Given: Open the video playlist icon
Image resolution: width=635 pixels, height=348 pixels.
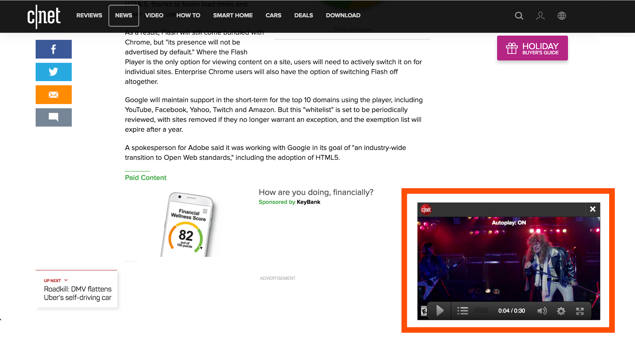Looking at the screenshot, I should (463, 311).
